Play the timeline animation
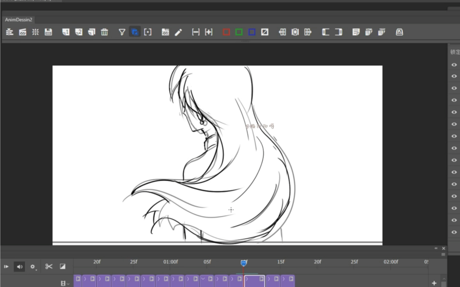This screenshot has width=460, height=287. pyautogui.click(x=6, y=266)
